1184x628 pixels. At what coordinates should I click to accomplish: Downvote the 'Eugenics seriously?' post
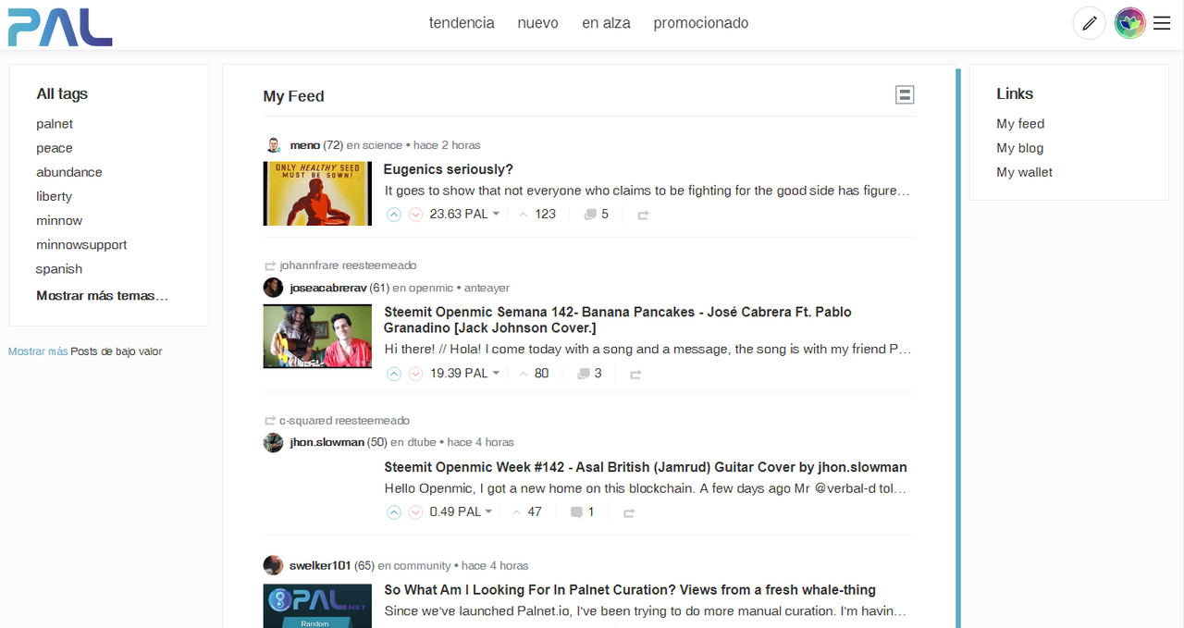click(415, 215)
